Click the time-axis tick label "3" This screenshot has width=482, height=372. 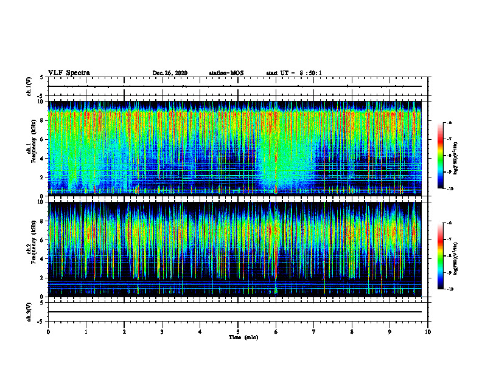[162, 332]
